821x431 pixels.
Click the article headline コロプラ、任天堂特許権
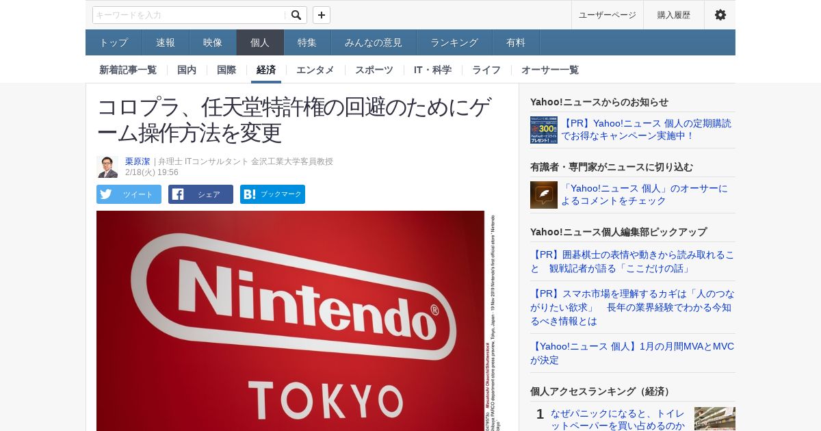point(294,120)
